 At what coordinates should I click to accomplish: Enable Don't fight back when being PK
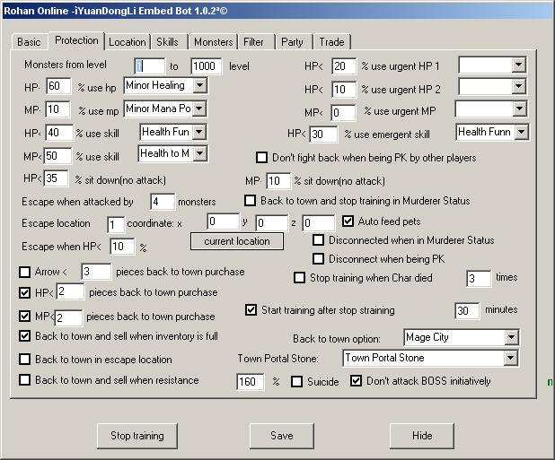click(x=261, y=157)
